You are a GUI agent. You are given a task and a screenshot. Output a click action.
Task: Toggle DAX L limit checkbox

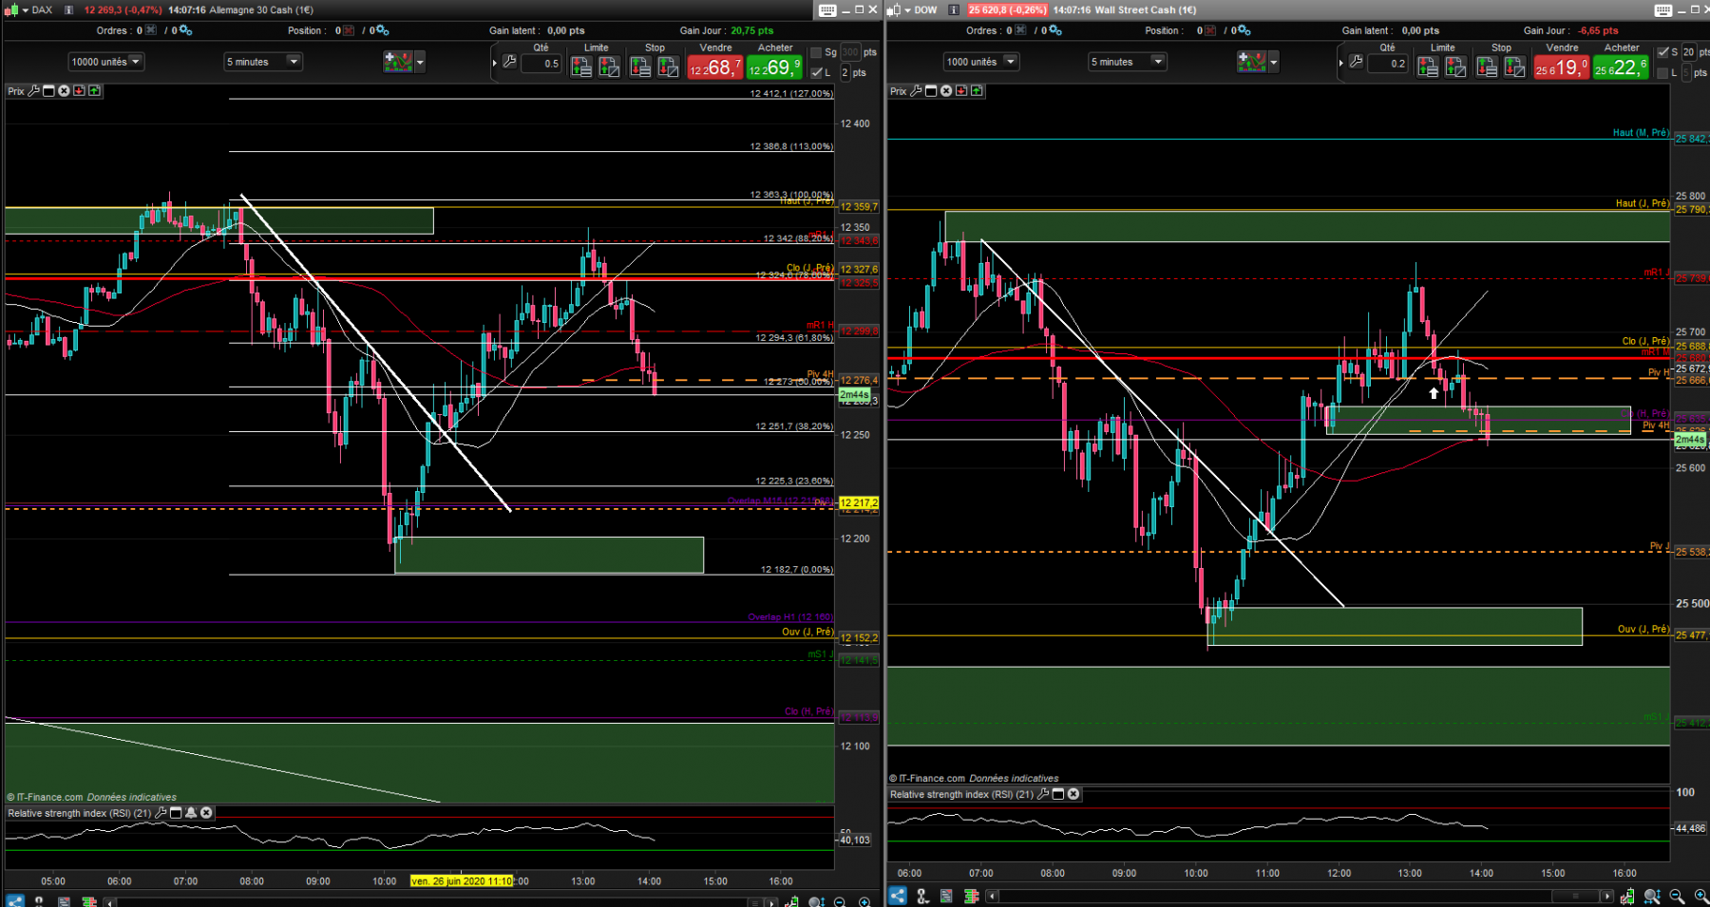[x=816, y=72]
